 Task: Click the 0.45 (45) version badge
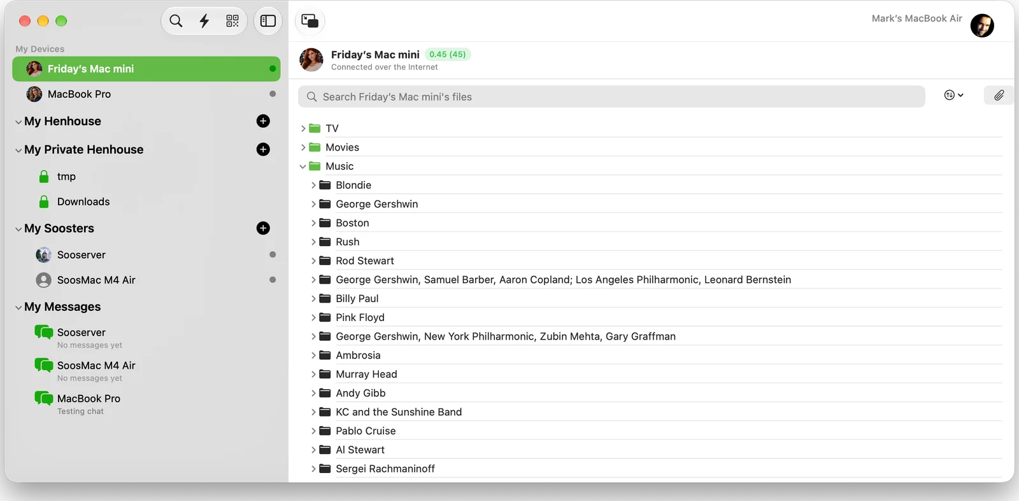click(x=447, y=55)
